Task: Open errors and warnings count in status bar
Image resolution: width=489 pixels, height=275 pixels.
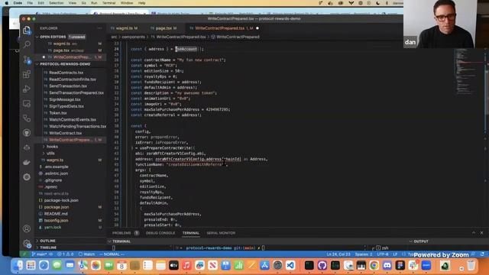Action: (65, 254)
